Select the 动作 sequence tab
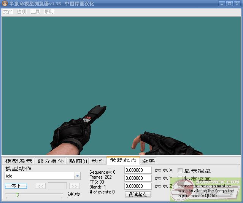The image size is (243, 203). click(98, 161)
